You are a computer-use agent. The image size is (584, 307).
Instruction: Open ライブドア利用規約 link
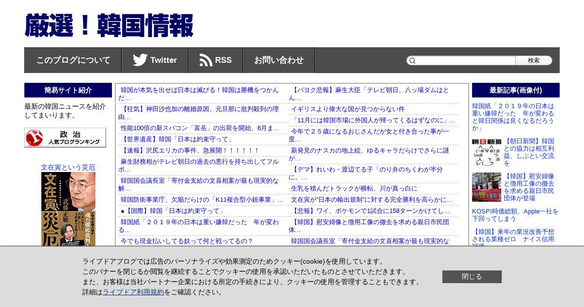pyautogui.click(x=133, y=292)
